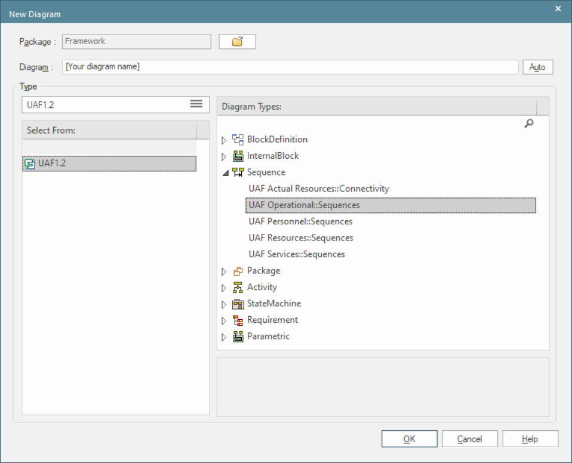The width and height of the screenshot is (572, 463).
Task: Click the StateMachine diagram icon
Action: pyautogui.click(x=238, y=304)
